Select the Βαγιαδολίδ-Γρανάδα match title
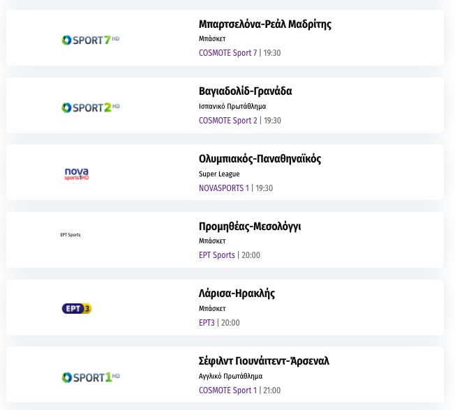Screen dimensions: 455x410 click(x=245, y=91)
